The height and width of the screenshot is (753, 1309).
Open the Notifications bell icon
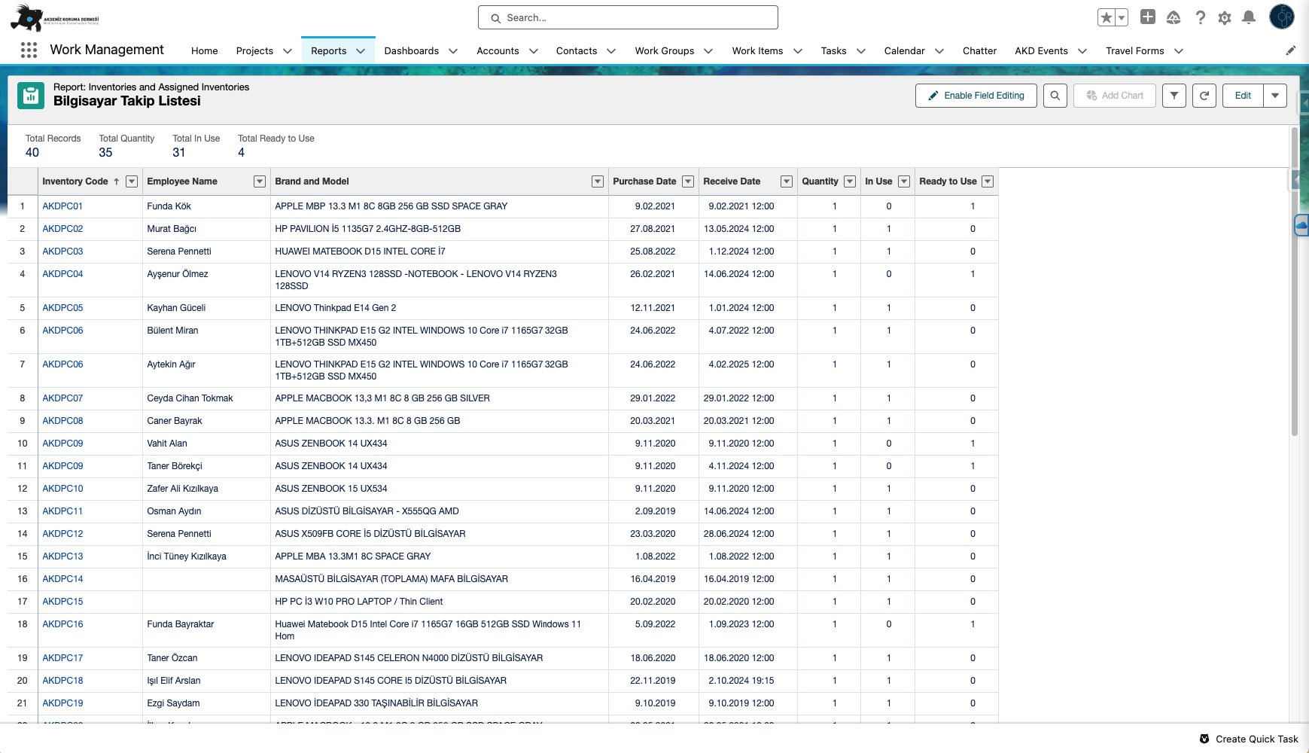[x=1249, y=17]
